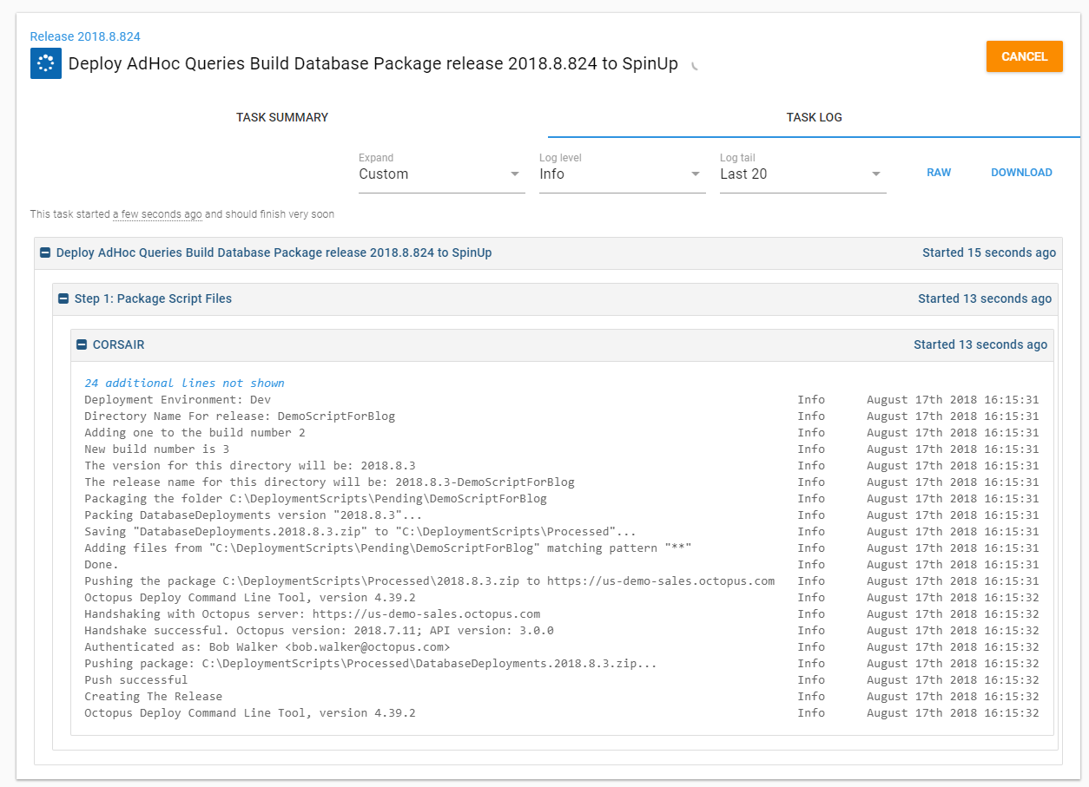
Task: Cancel the running deployment task
Action: pos(1024,56)
